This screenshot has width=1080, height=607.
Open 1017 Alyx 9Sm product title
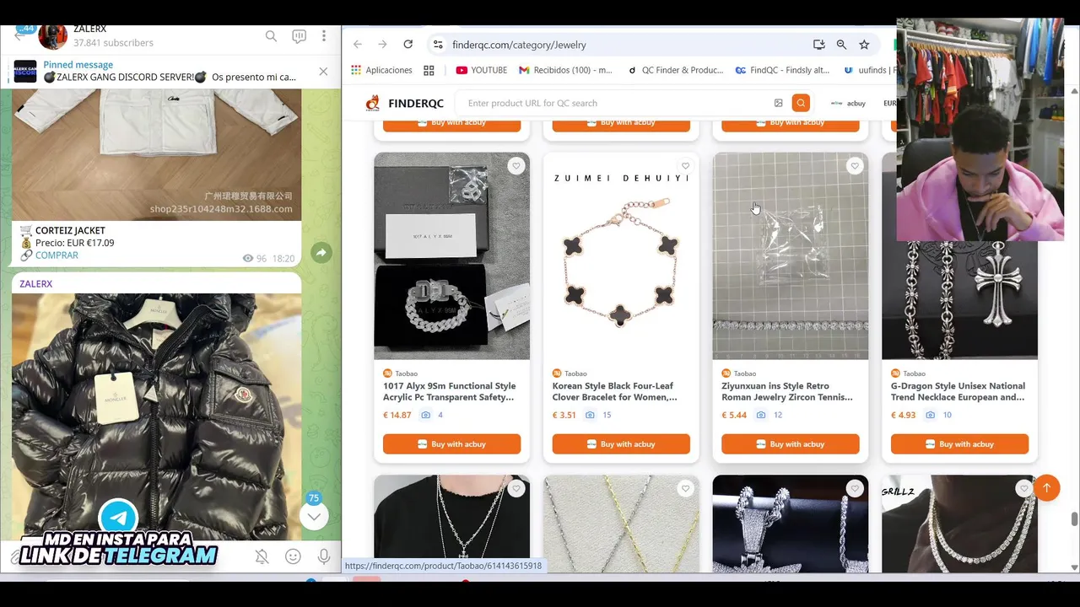[449, 391]
